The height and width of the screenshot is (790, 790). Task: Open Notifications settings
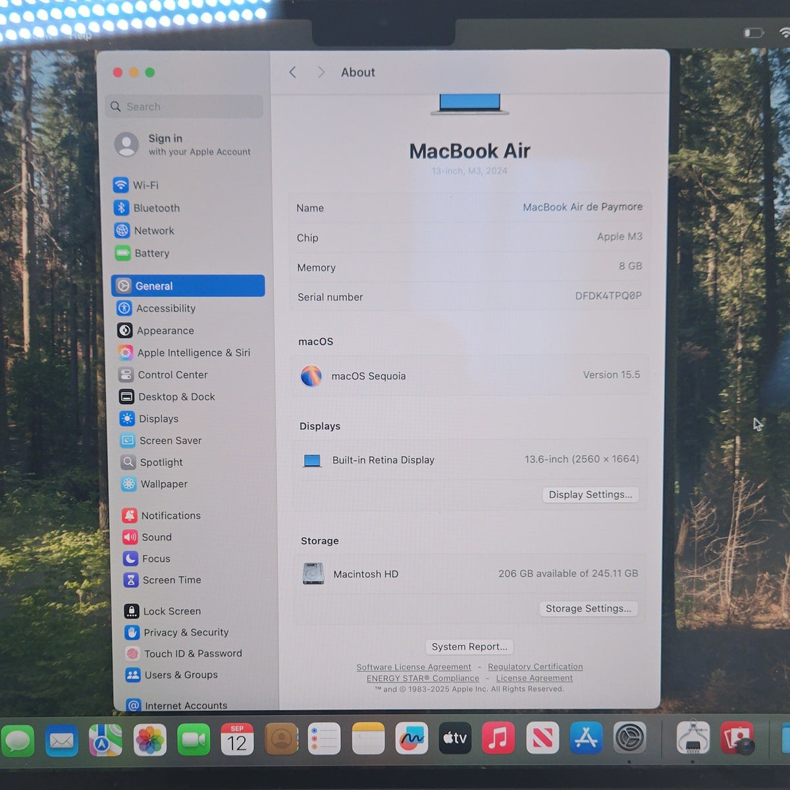[x=162, y=515]
